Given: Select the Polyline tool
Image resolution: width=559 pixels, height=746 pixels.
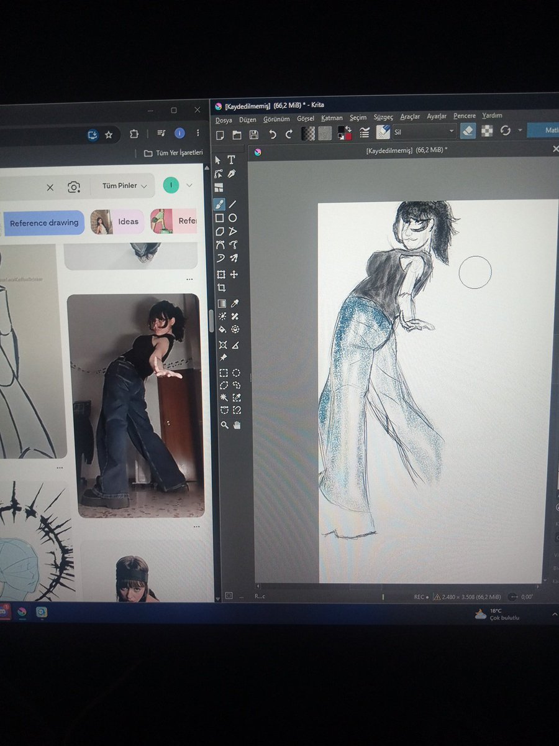Looking at the screenshot, I should (x=234, y=231).
